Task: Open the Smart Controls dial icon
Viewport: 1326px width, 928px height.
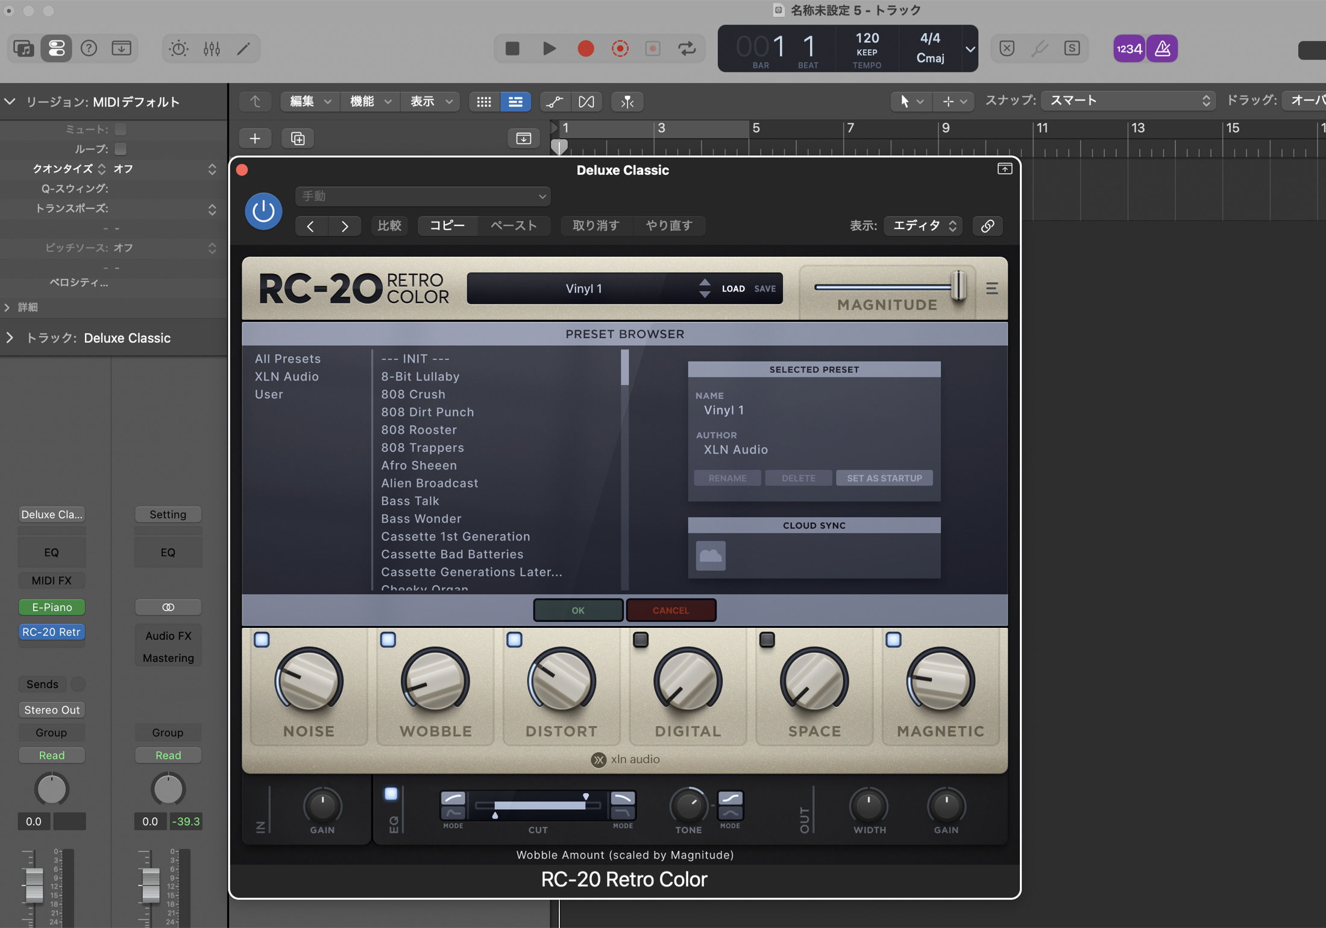Action: point(178,48)
